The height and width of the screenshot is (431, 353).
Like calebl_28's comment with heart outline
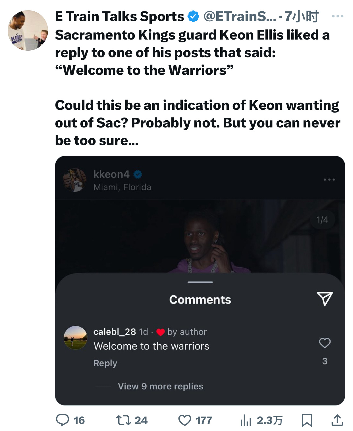[x=325, y=343]
